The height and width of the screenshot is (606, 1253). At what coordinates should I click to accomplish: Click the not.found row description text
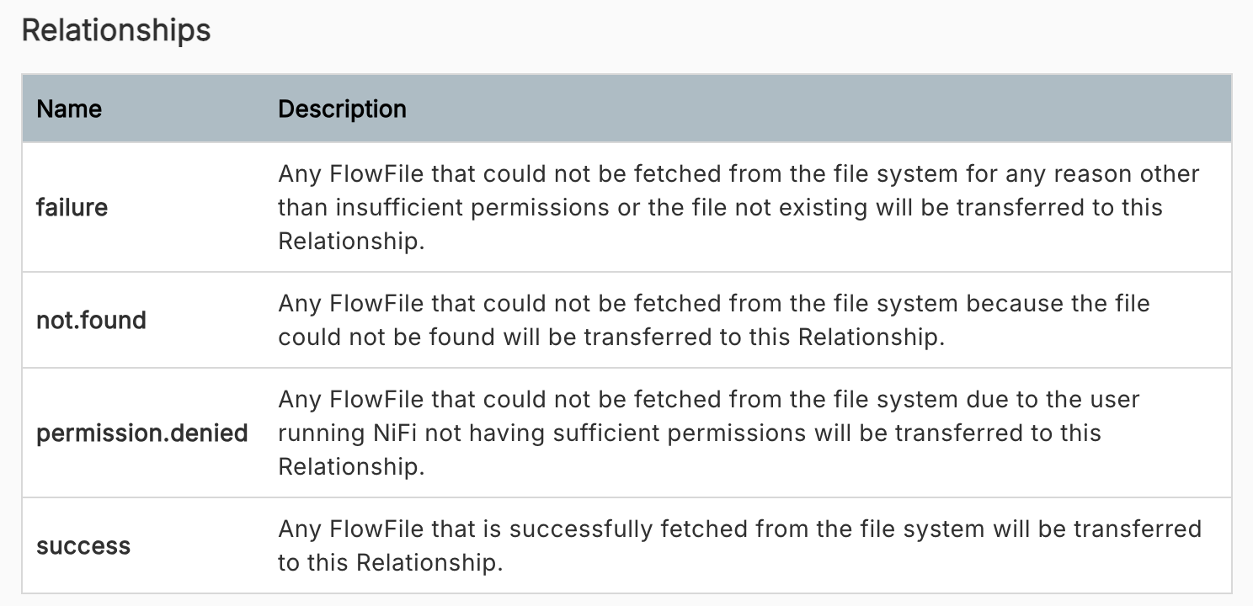coord(712,320)
